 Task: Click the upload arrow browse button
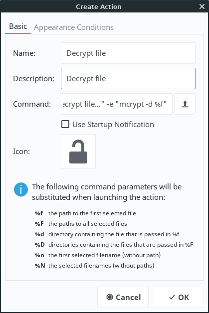coord(185,104)
